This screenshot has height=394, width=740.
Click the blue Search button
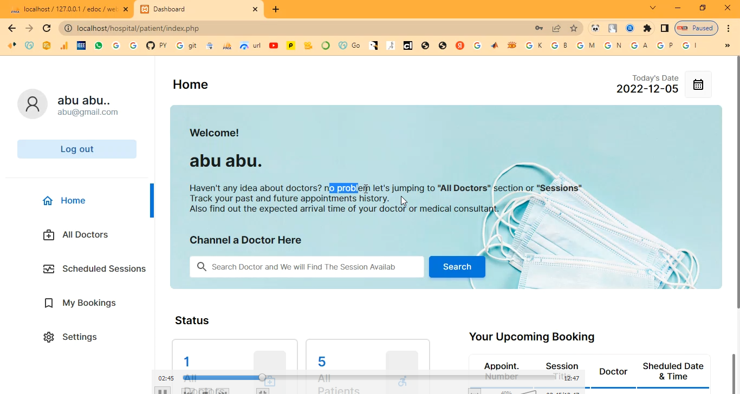pyautogui.click(x=457, y=267)
